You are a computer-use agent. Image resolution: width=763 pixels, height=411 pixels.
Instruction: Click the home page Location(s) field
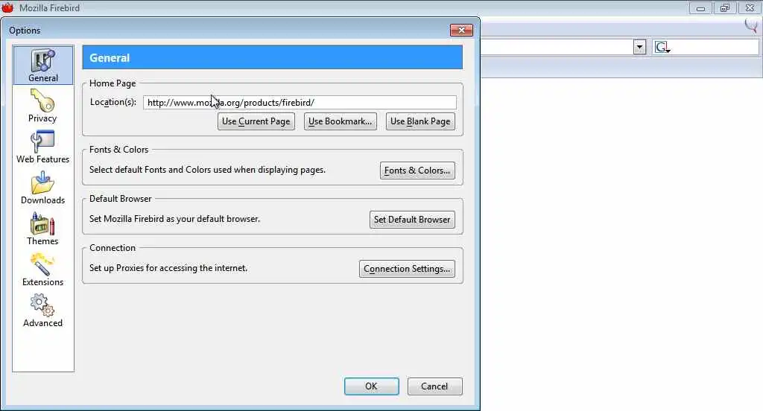tap(300, 103)
